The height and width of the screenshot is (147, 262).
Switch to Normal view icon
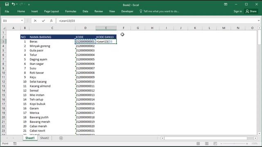pyautogui.click(x=198, y=143)
